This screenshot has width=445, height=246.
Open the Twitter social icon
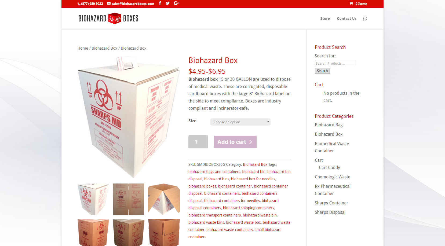point(168,3)
